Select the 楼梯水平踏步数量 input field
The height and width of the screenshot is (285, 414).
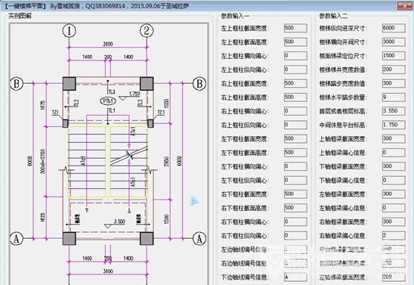[394, 98]
